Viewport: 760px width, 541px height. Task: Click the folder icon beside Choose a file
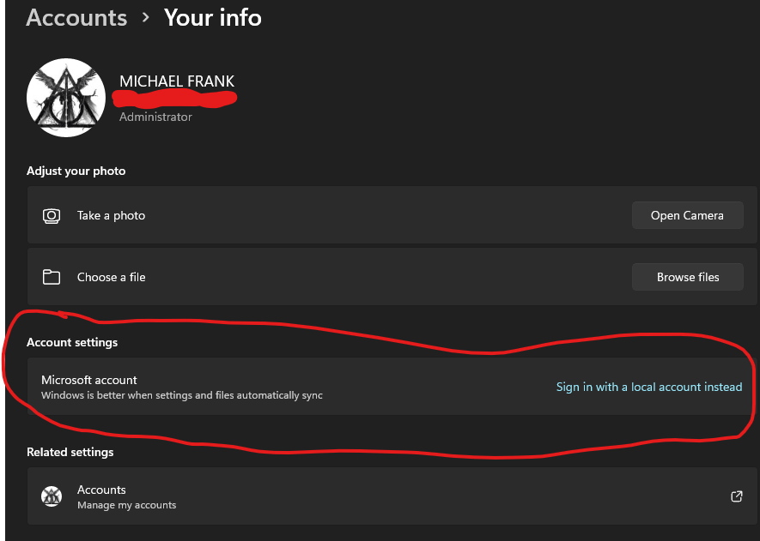(52, 277)
